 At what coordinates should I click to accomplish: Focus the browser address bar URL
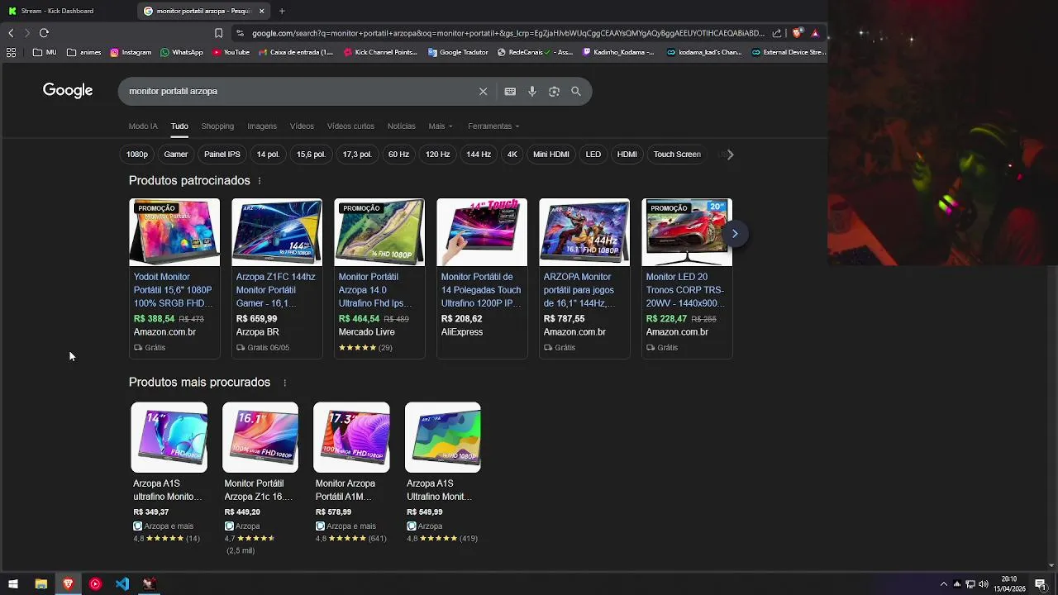point(508,33)
